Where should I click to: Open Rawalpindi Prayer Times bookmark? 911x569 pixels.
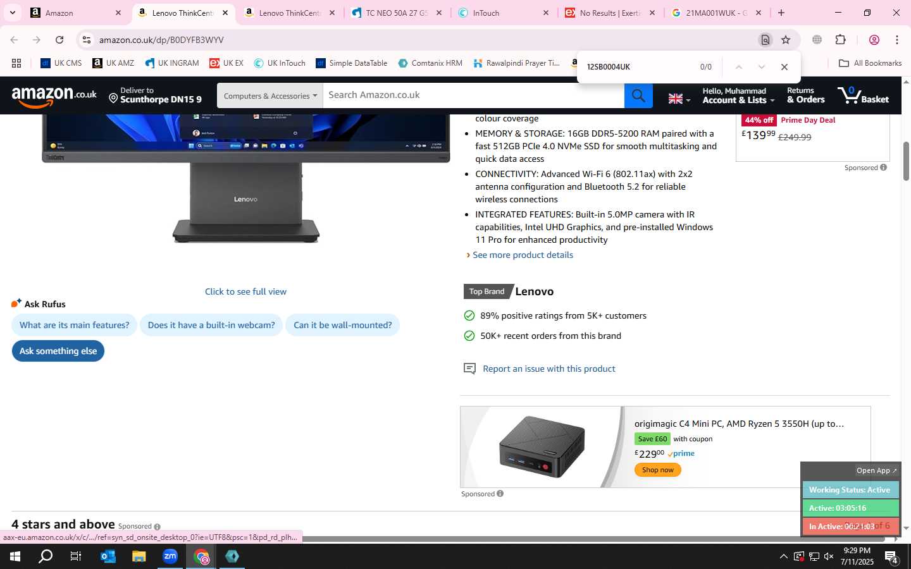[516, 63]
